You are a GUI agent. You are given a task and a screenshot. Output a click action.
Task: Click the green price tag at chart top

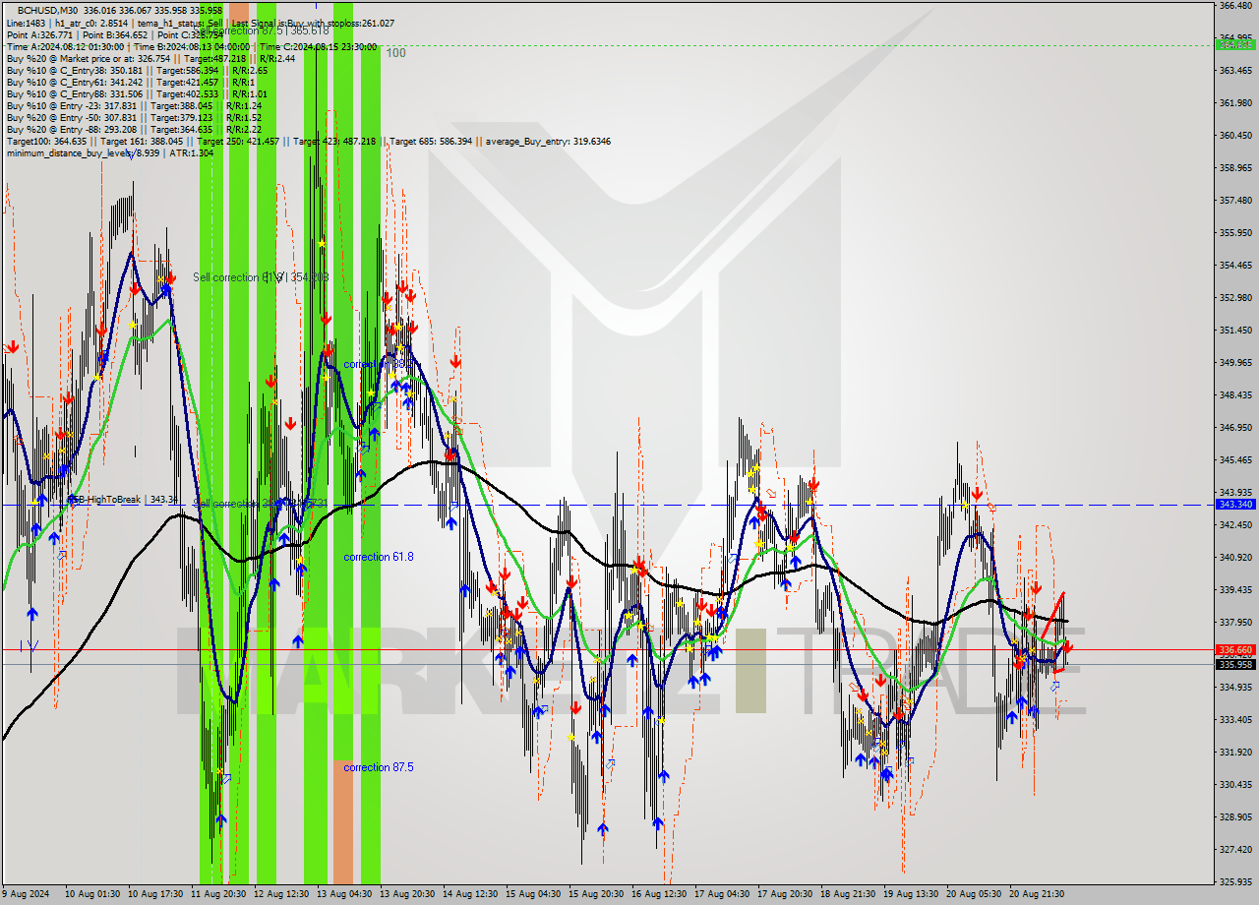(x=1235, y=44)
